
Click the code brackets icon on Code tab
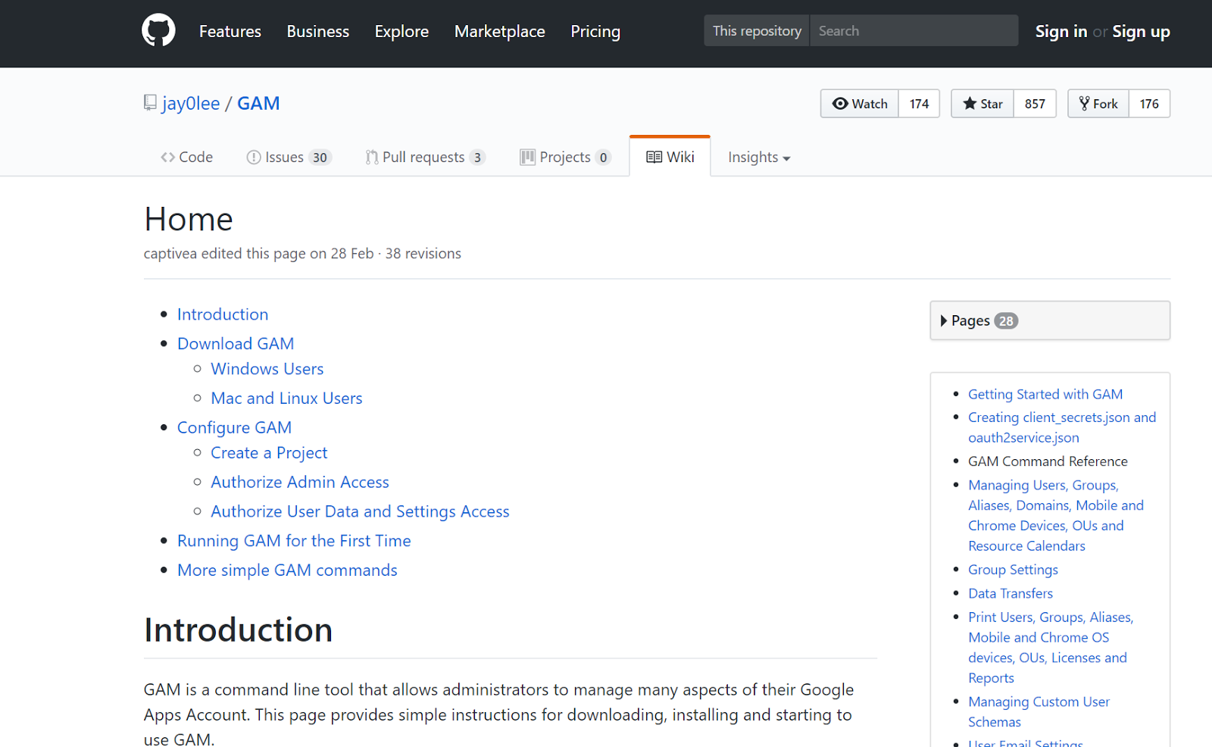coord(168,157)
